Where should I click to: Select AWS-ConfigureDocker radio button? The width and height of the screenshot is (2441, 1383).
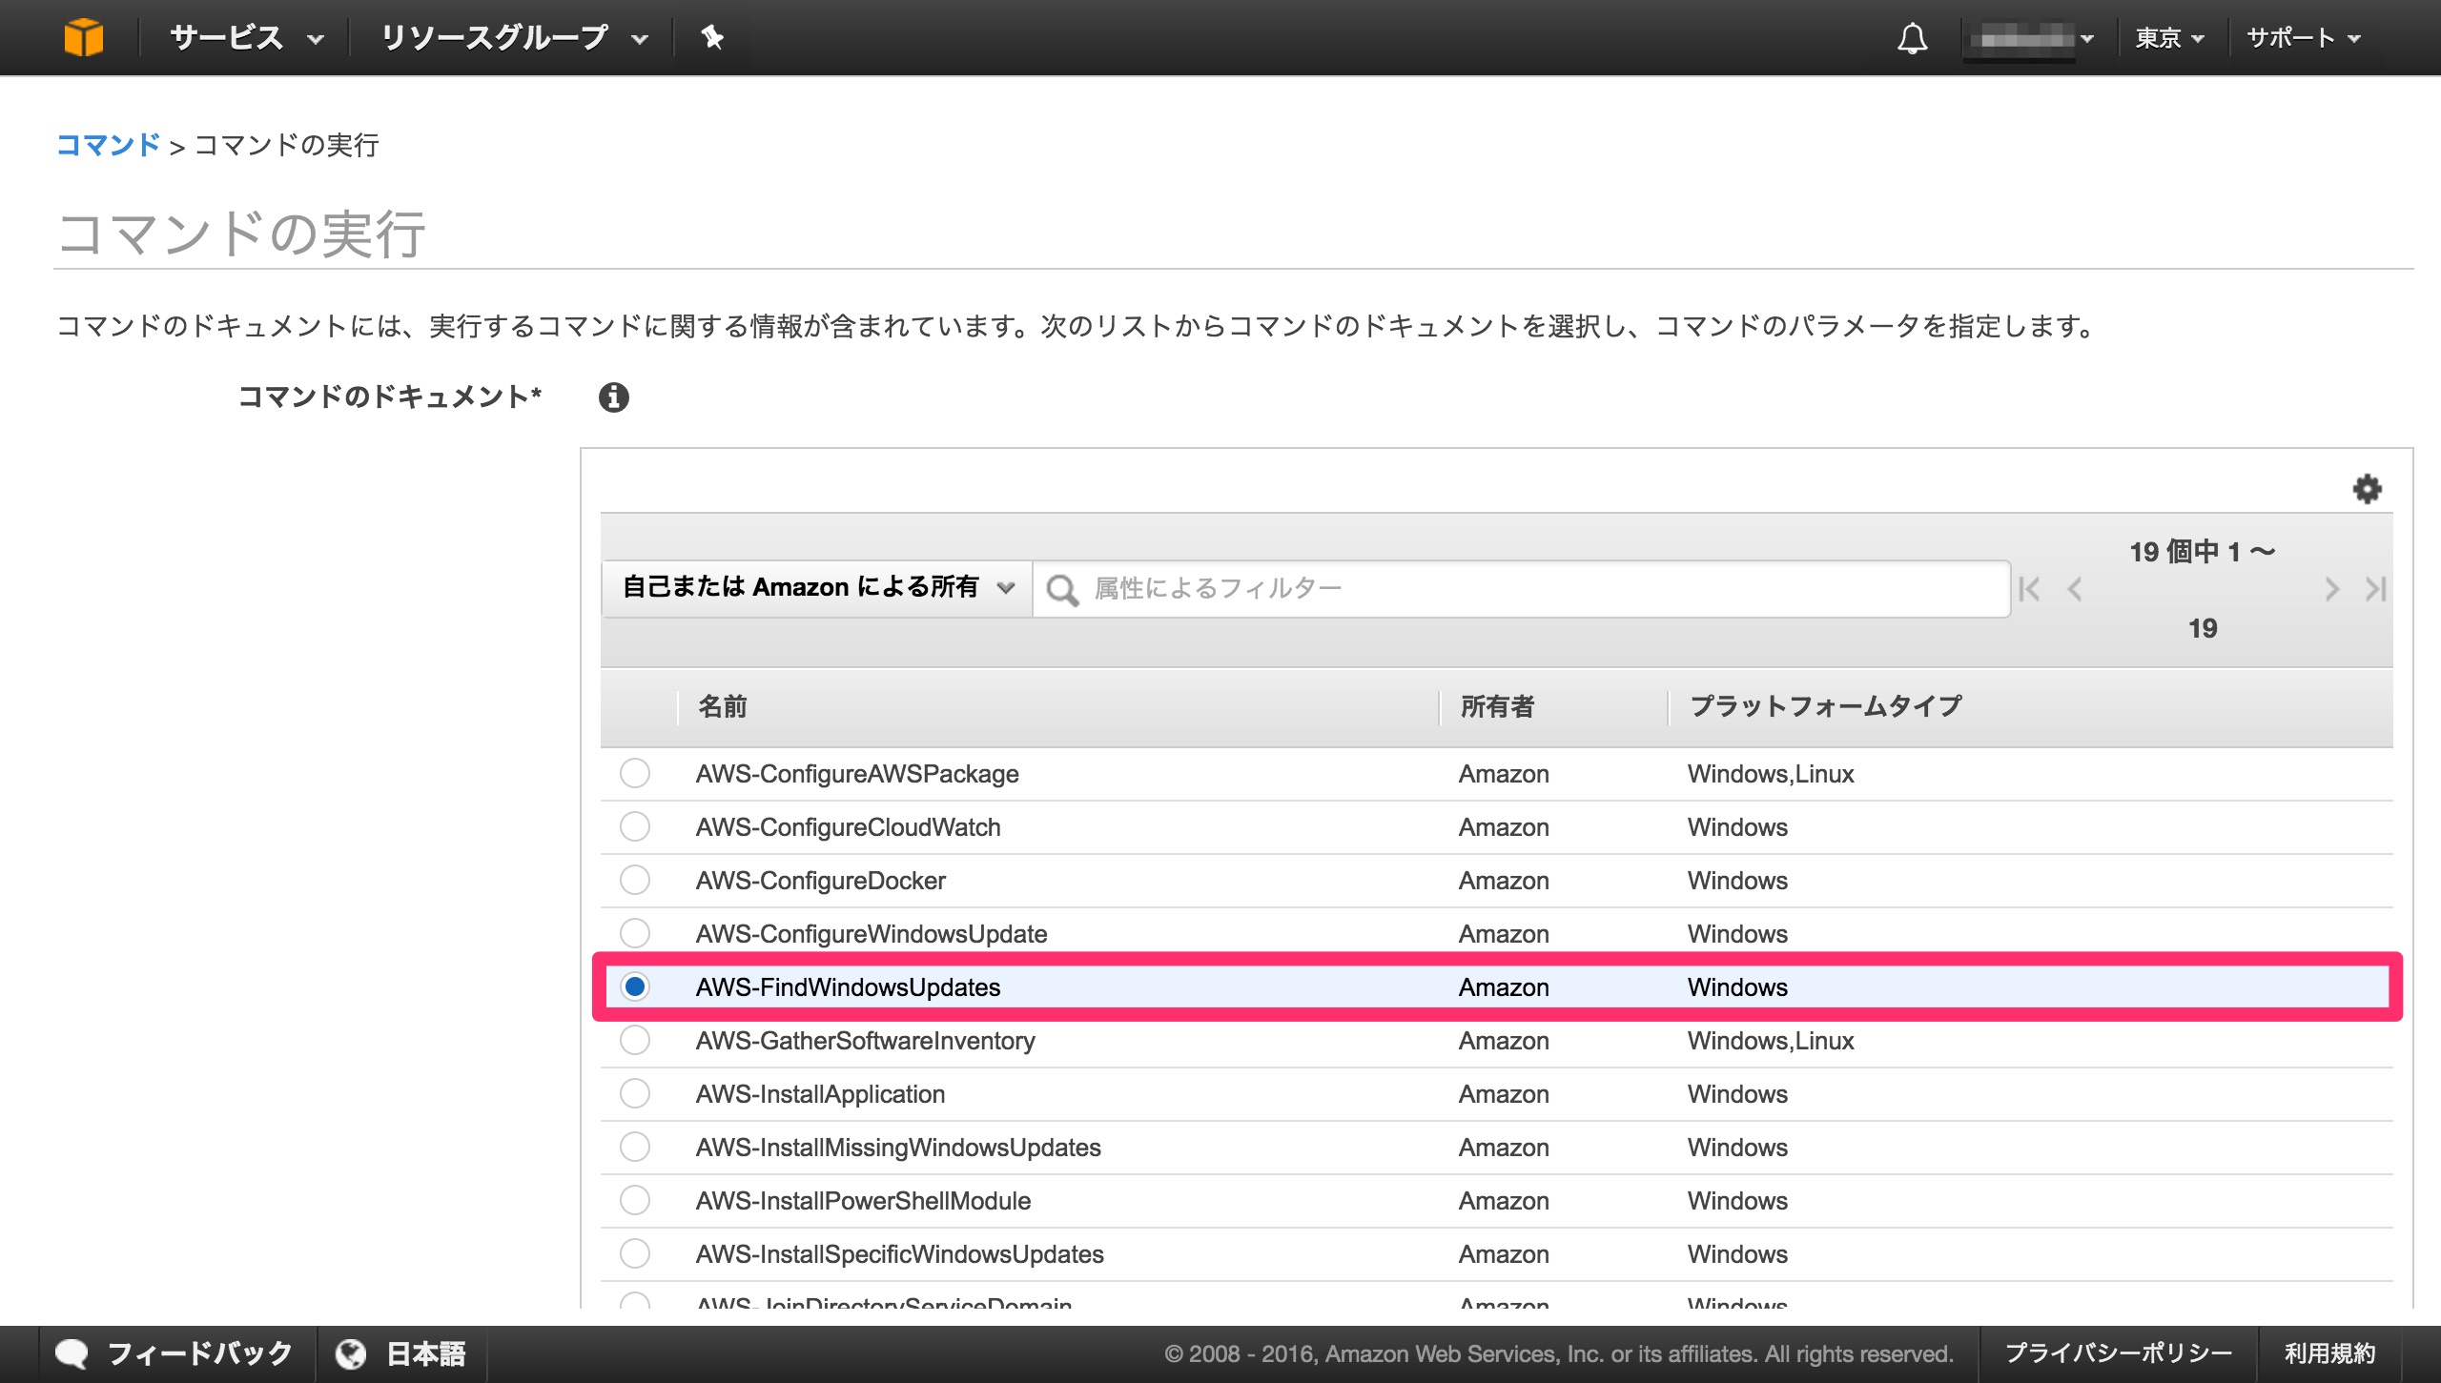pos(634,880)
